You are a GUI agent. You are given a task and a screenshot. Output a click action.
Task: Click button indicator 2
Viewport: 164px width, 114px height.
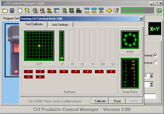[40, 72]
